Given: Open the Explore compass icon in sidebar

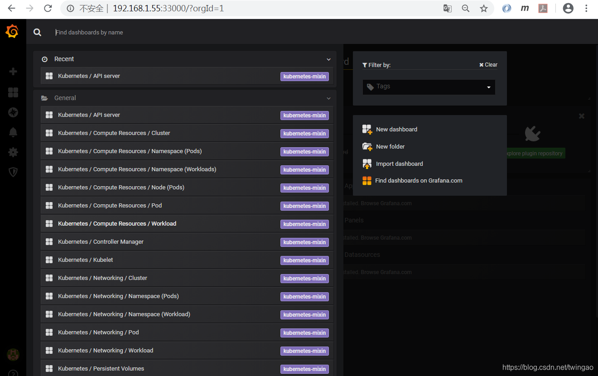Looking at the screenshot, I should 13,112.
